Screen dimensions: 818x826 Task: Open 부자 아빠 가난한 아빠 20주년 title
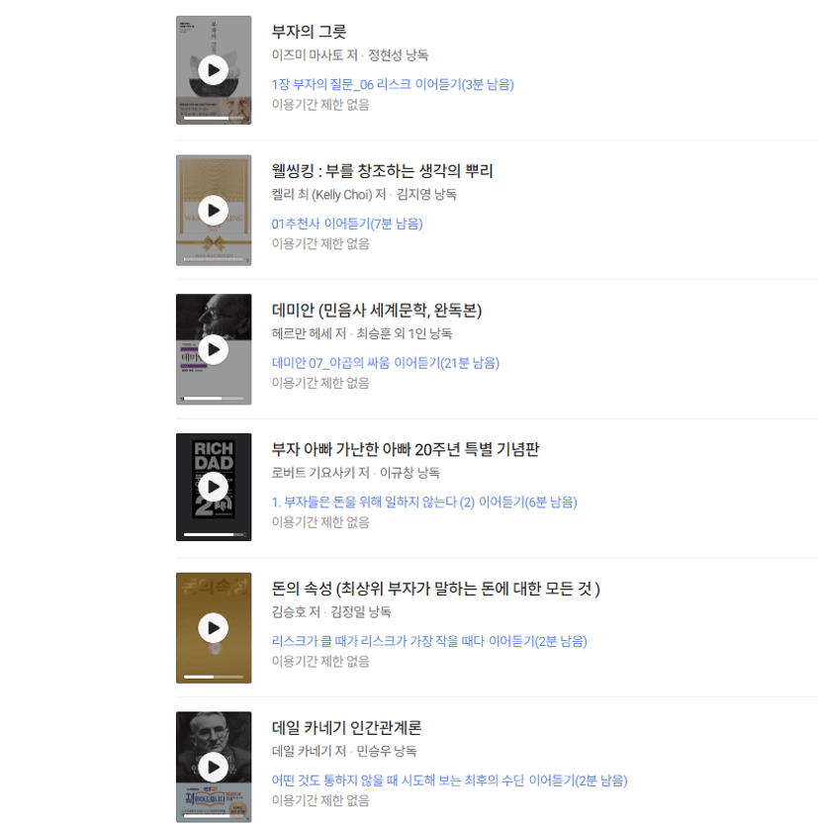(406, 449)
